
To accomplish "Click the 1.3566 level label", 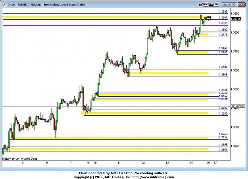I will tap(223, 75).
